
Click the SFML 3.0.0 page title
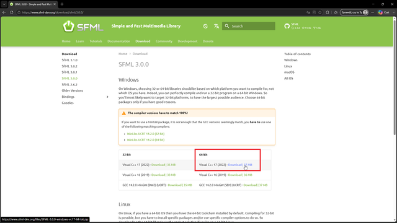134,64
